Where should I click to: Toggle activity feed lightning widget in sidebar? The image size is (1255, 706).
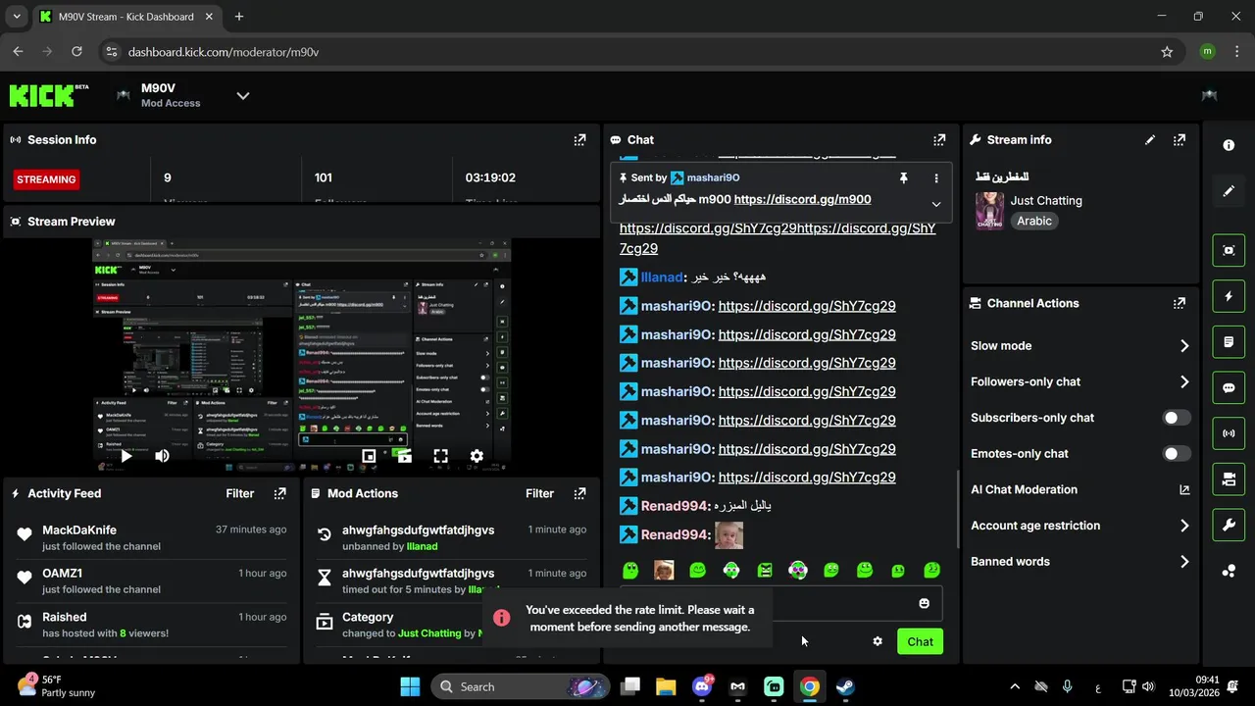click(x=1229, y=296)
